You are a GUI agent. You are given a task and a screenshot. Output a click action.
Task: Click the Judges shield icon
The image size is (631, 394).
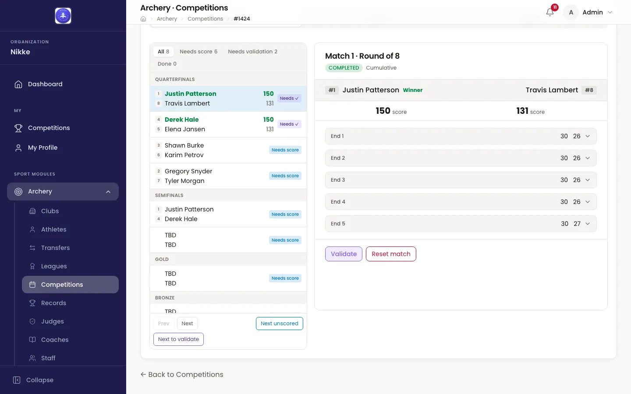[32, 321]
